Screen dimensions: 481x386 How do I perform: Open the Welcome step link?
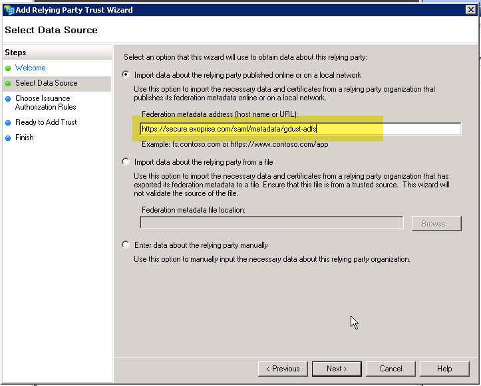click(x=31, y=68)
